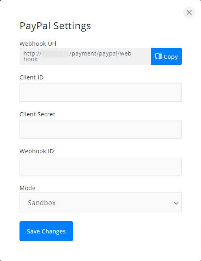This screenshot has width=201, height=261.
Task: Open the Mode dropdown
Action: (101, 203)
